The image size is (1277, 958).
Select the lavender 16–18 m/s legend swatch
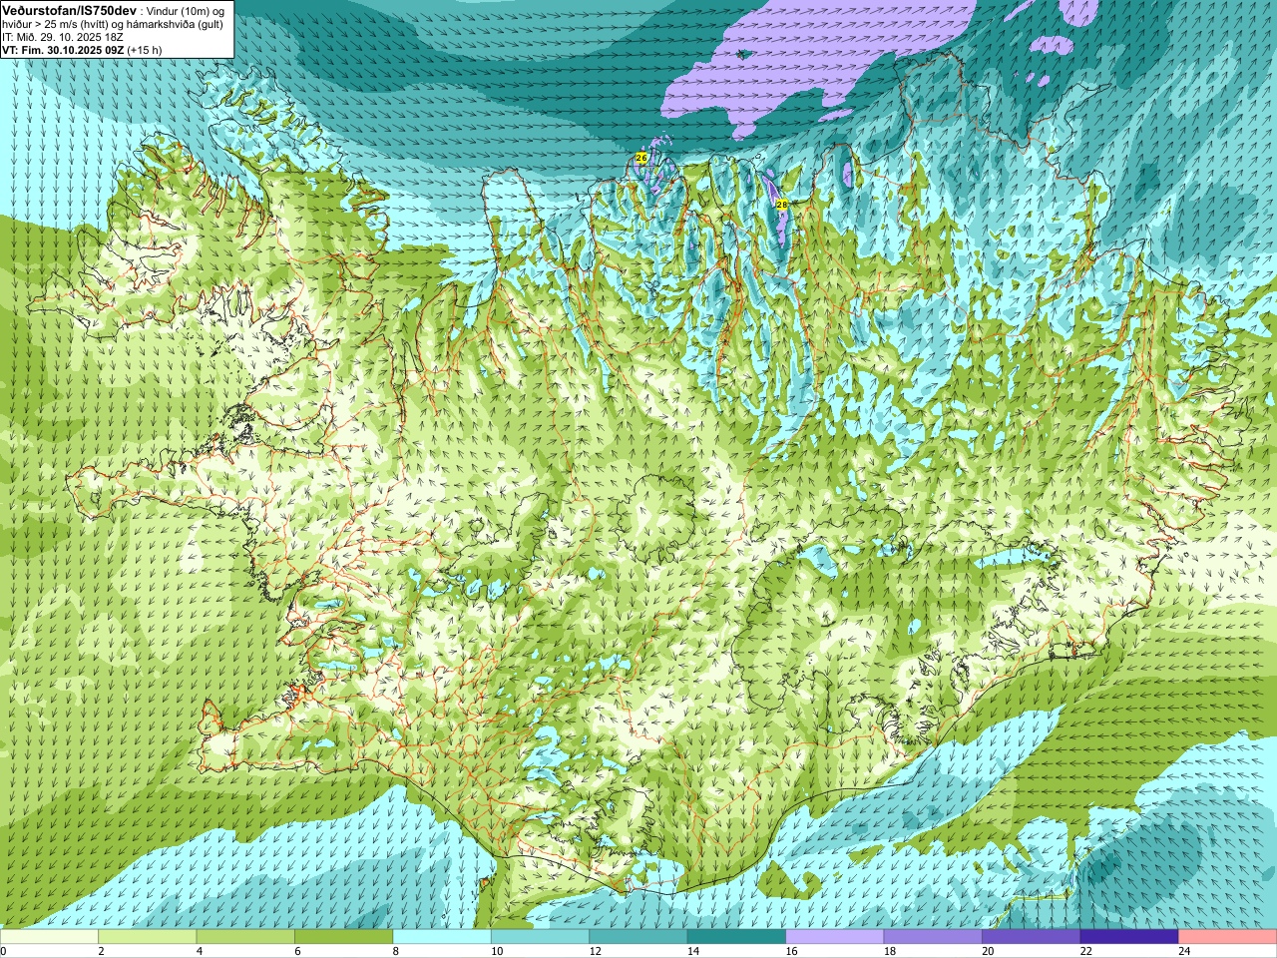(835, 937)
